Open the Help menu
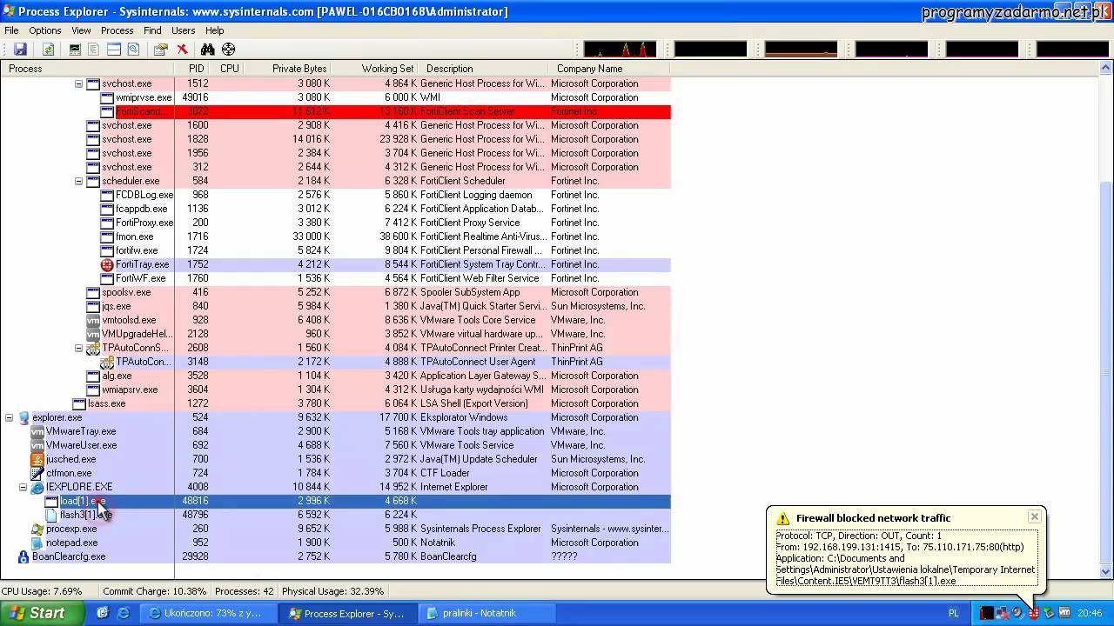The height and width of the screenshot is (626, 1114). coord(214,30)
